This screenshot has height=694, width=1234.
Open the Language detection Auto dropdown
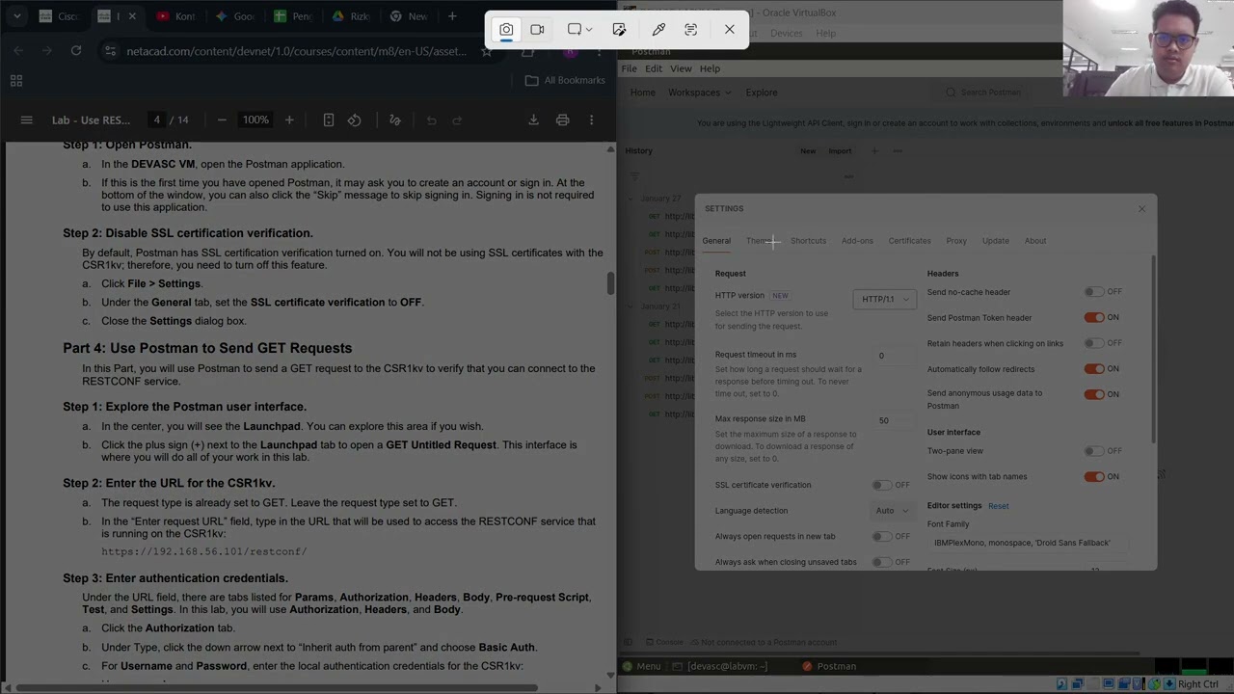pyautogui.click(x=892, y=511)
